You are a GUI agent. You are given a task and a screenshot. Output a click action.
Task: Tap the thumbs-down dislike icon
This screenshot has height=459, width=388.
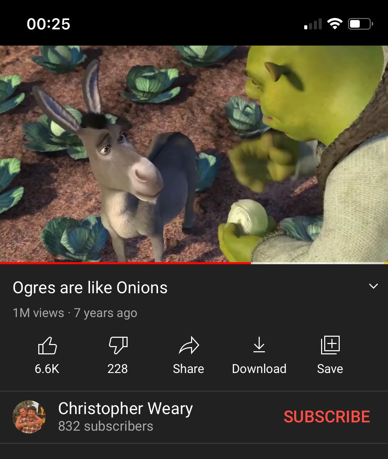(118, 345)
